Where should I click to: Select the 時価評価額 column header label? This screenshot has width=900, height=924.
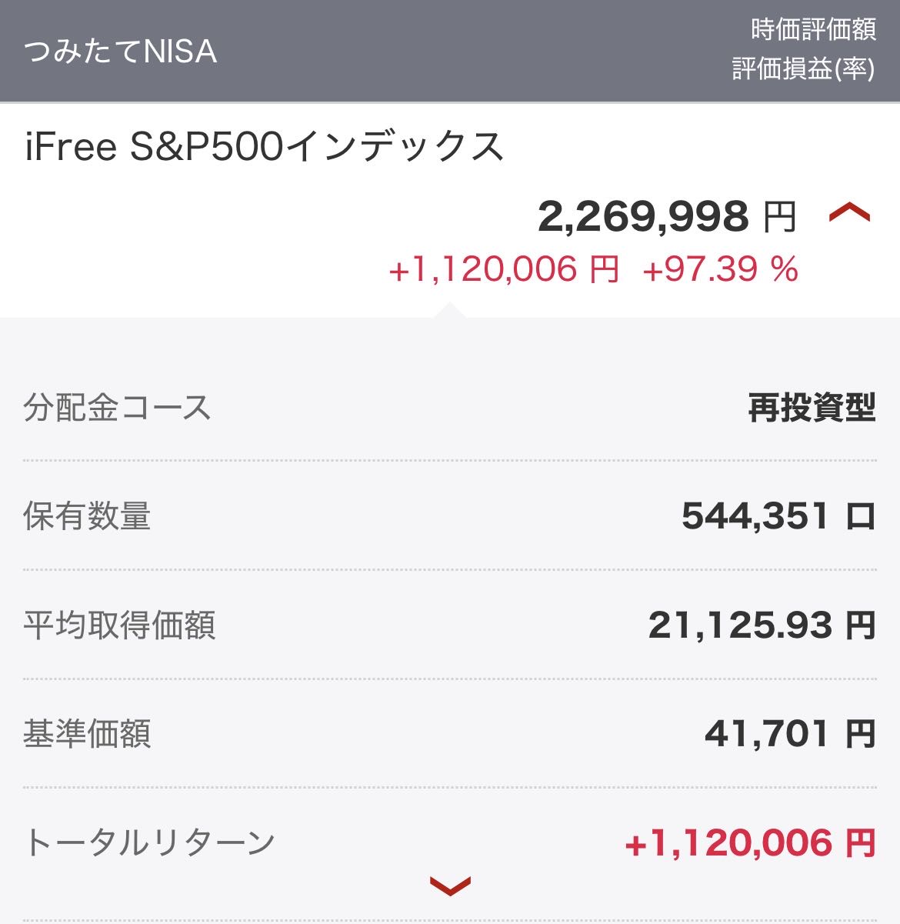[813, 30]
